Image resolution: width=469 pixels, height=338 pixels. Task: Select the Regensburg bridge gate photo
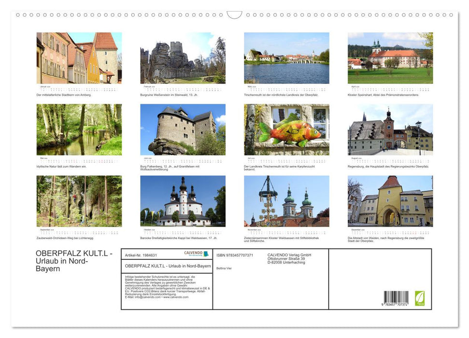(391, 130)
